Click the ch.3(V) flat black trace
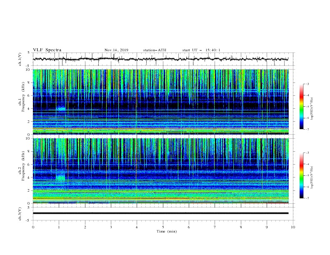The image size is (330, 255). click(x=160, y=213)
